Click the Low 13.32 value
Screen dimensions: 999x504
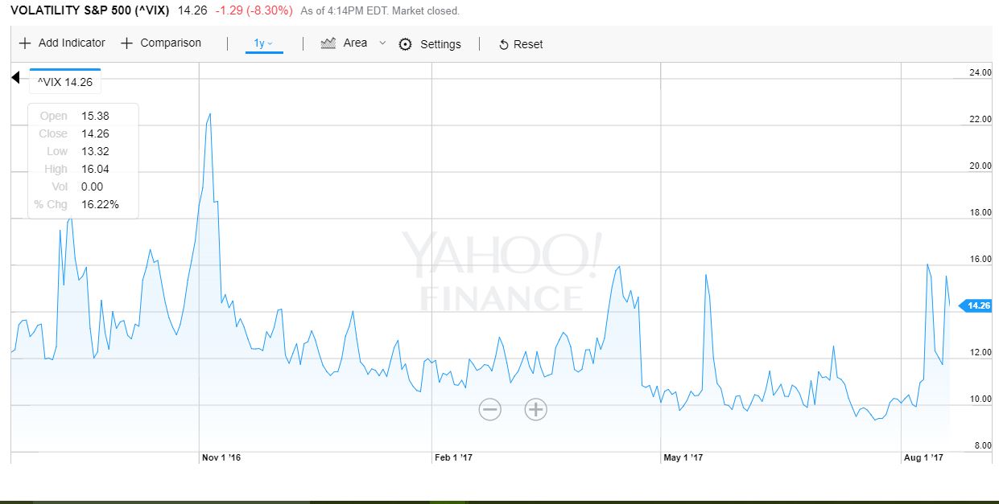coord(95,151)
